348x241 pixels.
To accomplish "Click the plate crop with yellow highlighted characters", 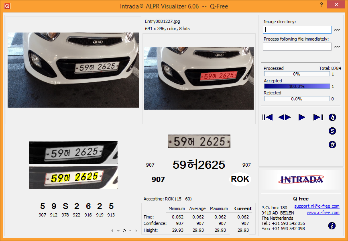I will [73, 178].
